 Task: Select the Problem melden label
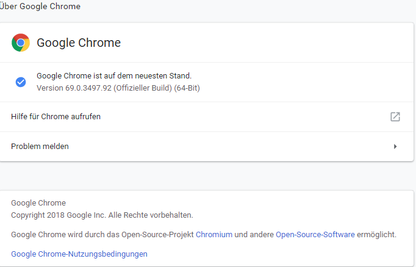[40, 147]
